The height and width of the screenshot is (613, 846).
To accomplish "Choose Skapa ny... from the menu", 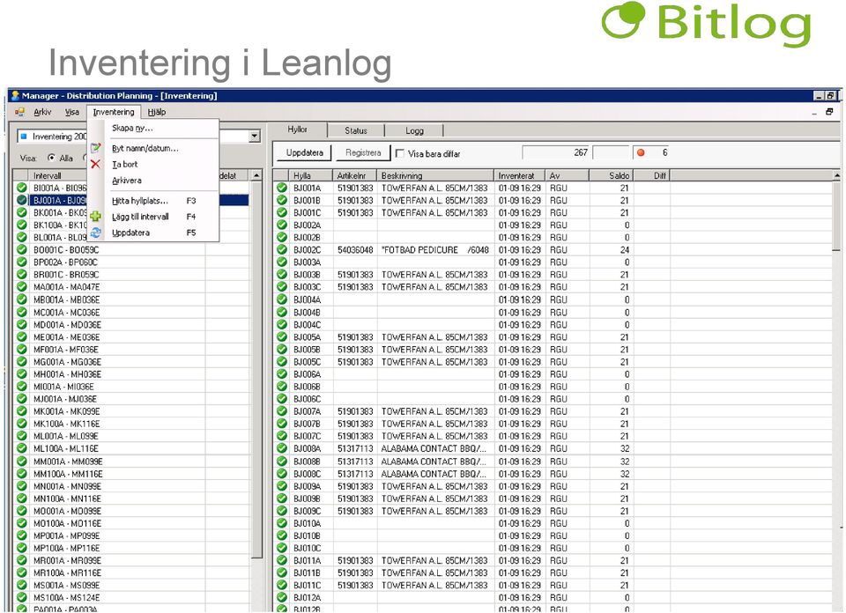I will point(153,129).
